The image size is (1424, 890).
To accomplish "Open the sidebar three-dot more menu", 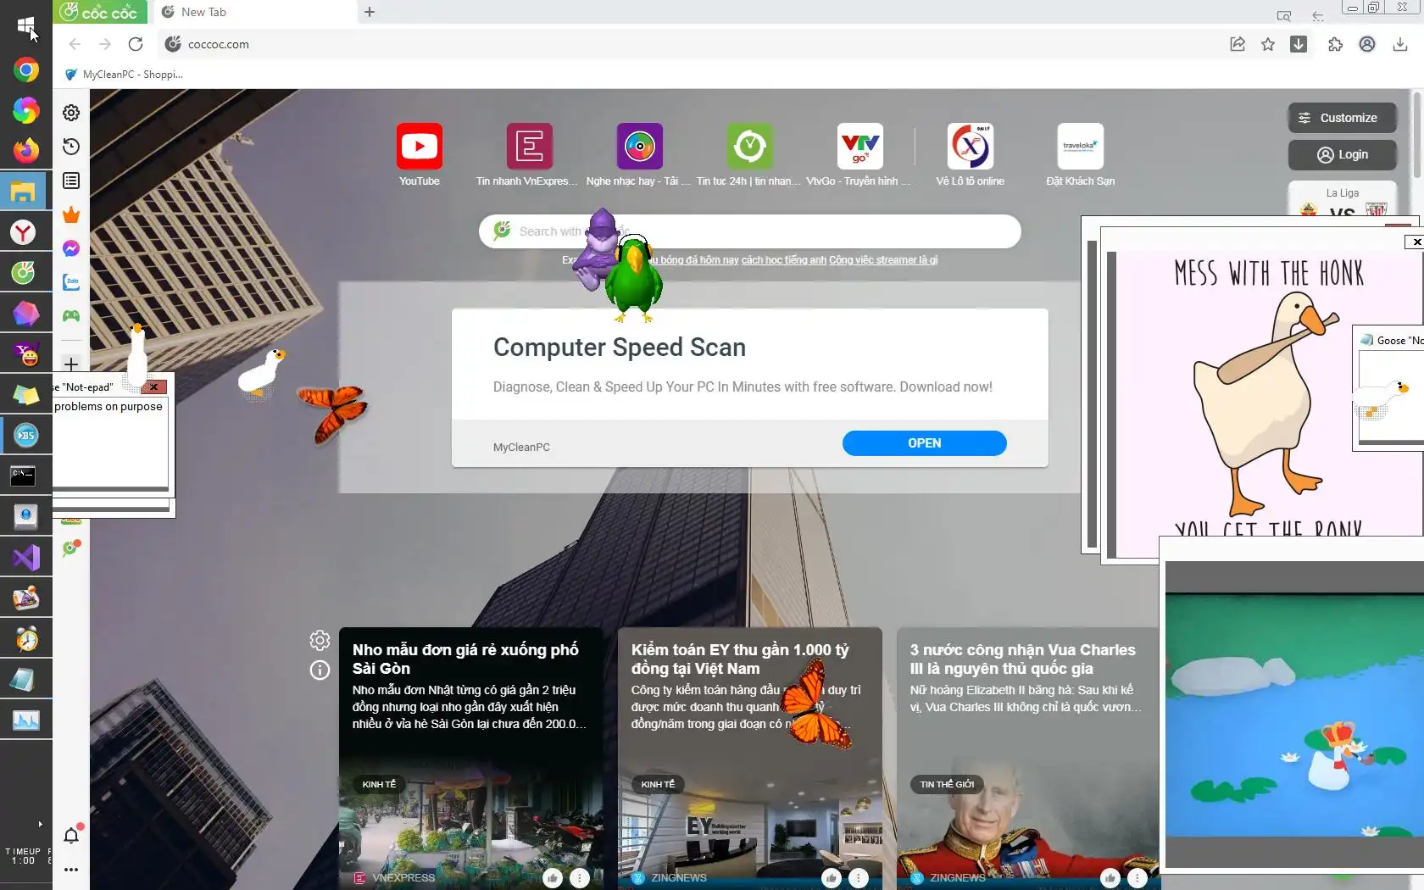I will click(71, 870).
